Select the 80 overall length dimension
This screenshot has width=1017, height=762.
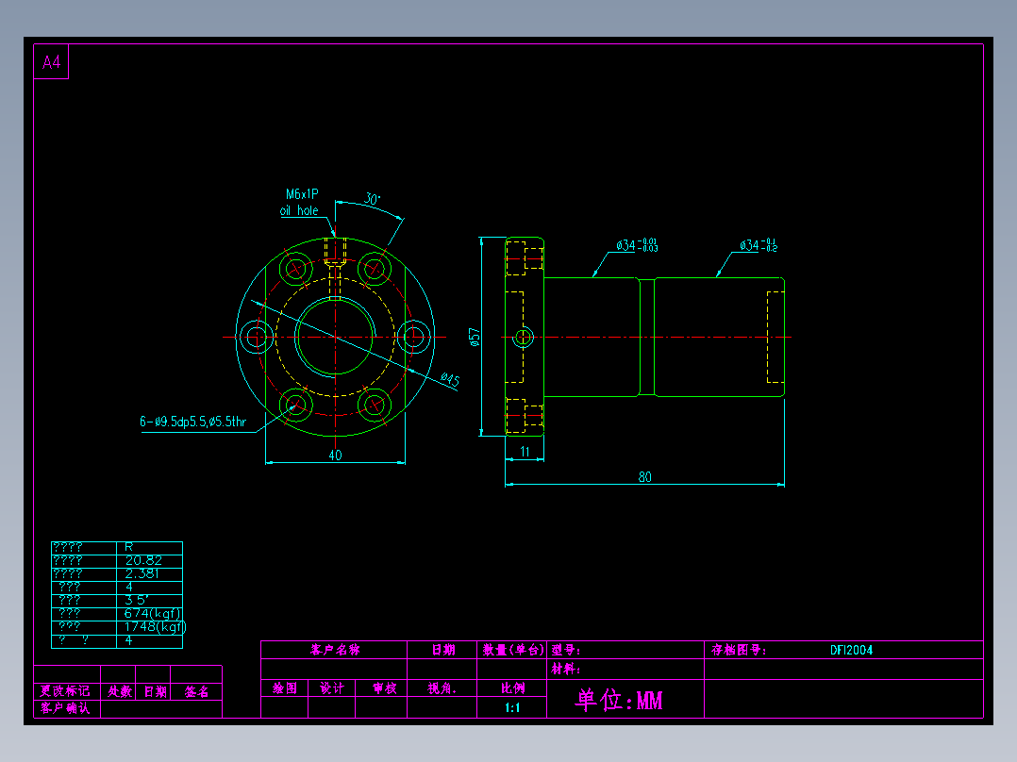point(644,477)
